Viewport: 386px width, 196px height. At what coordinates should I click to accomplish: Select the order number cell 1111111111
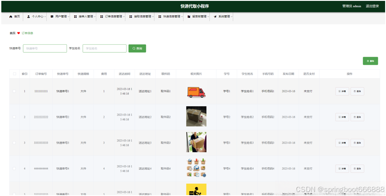click(x=41, y=91)
